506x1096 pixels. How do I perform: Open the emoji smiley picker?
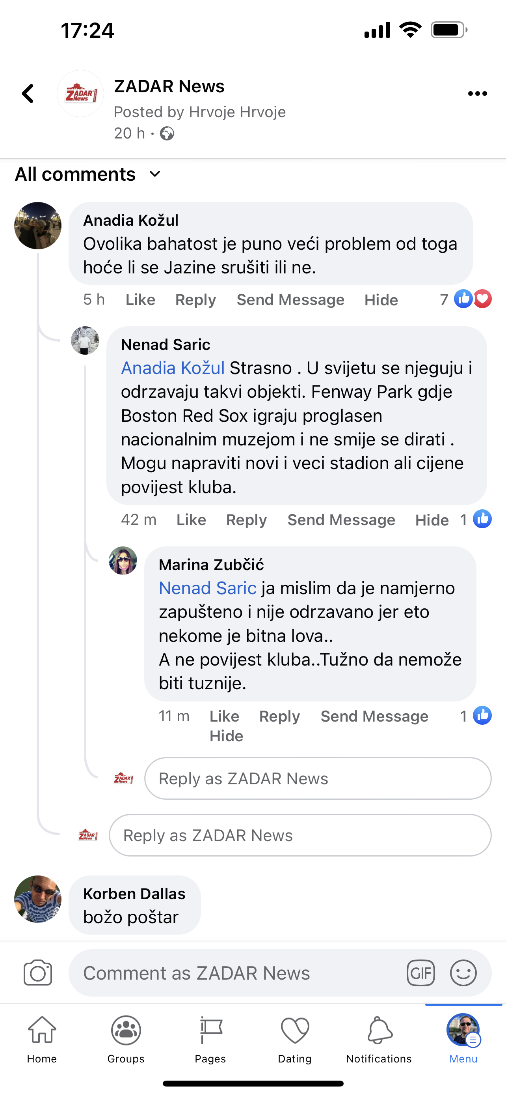point(463,973)
